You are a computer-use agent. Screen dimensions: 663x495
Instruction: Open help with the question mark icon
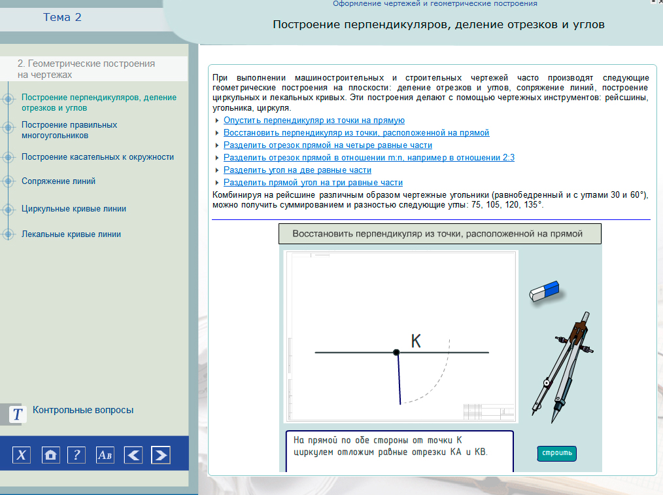(x=76, y=455)
